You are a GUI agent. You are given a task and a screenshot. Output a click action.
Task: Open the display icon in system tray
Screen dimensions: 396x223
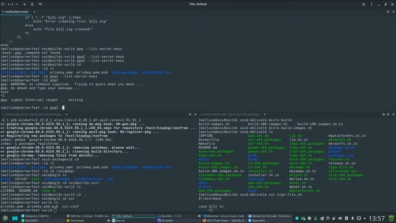coord(359,219)
